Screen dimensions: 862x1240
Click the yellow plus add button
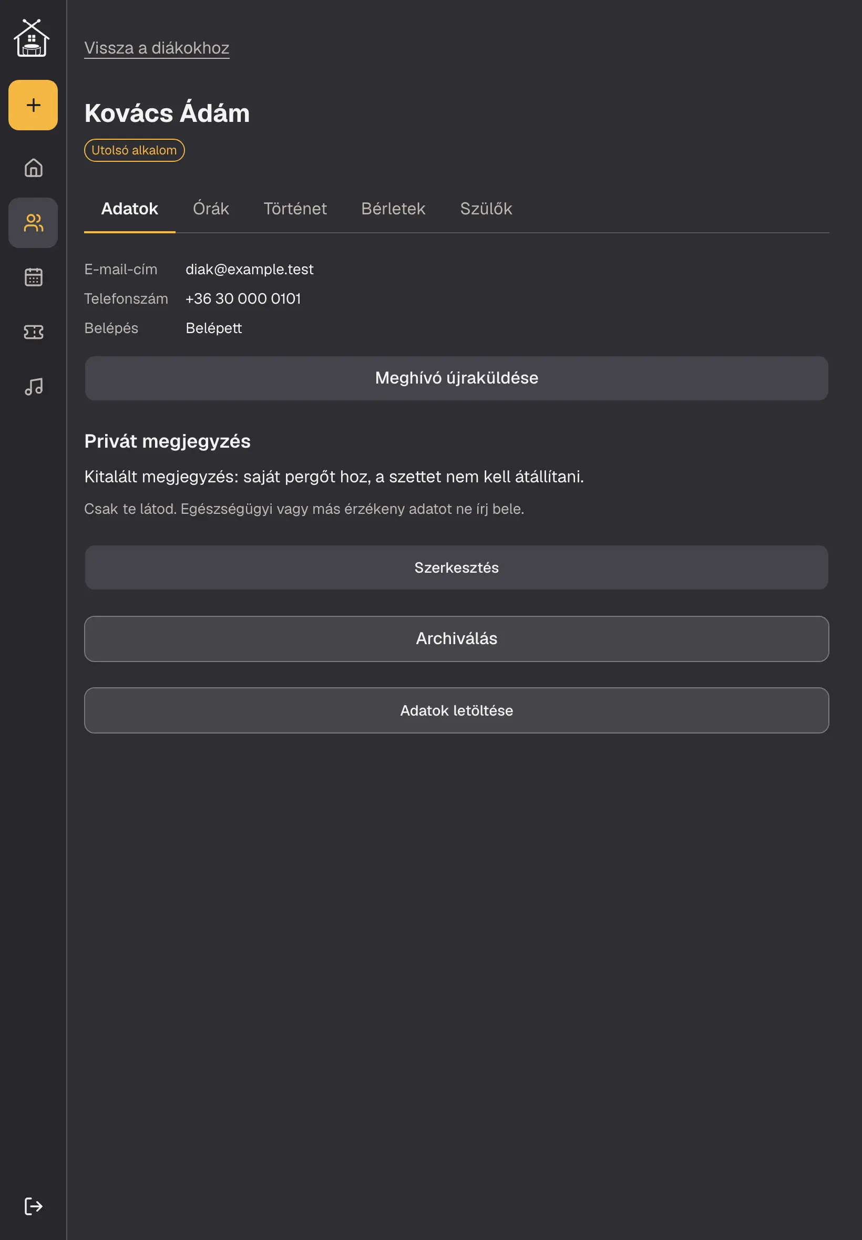tap(33, 105)
